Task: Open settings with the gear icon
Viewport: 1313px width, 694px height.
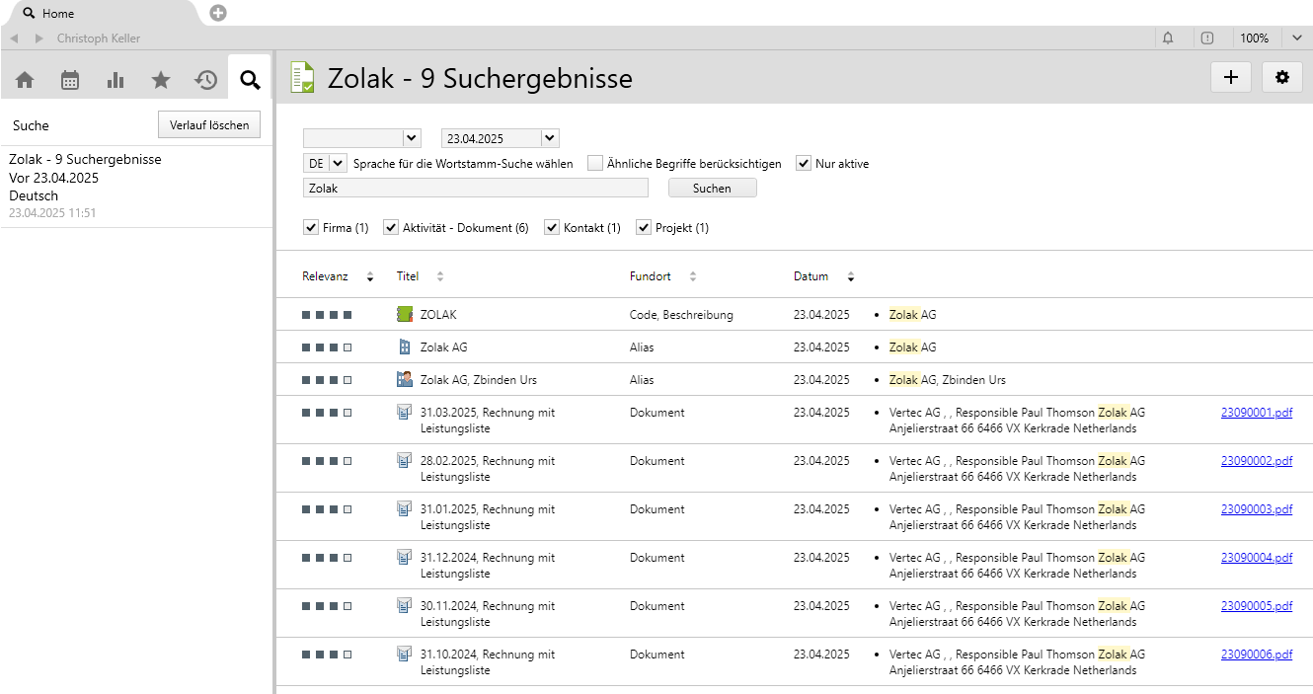Action: 1281,78
